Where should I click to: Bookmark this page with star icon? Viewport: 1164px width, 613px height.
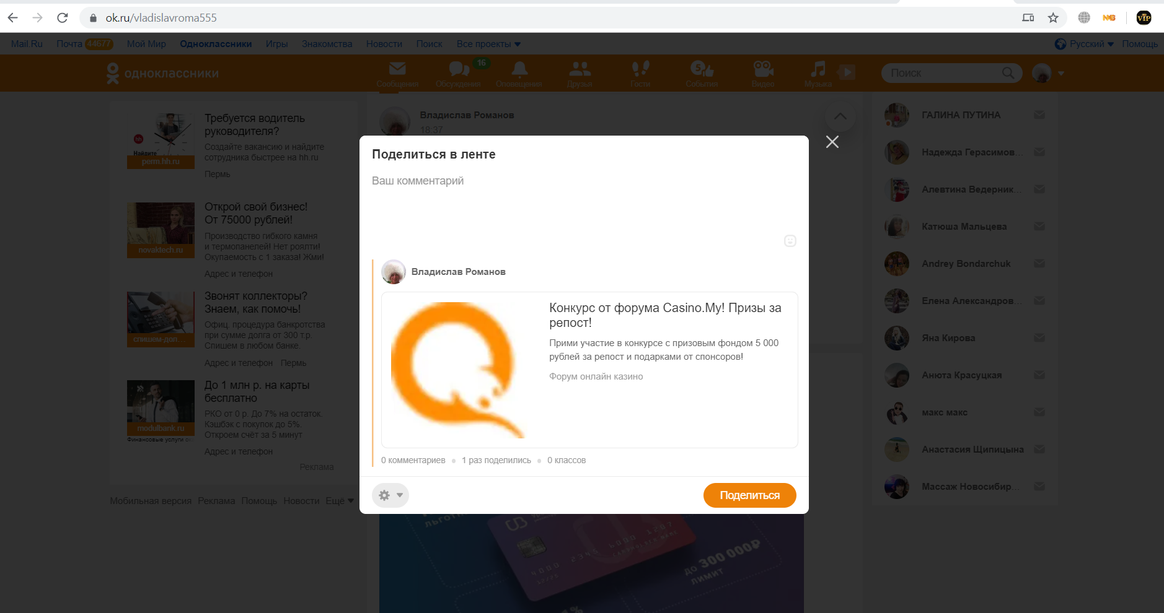(1053, 18)
